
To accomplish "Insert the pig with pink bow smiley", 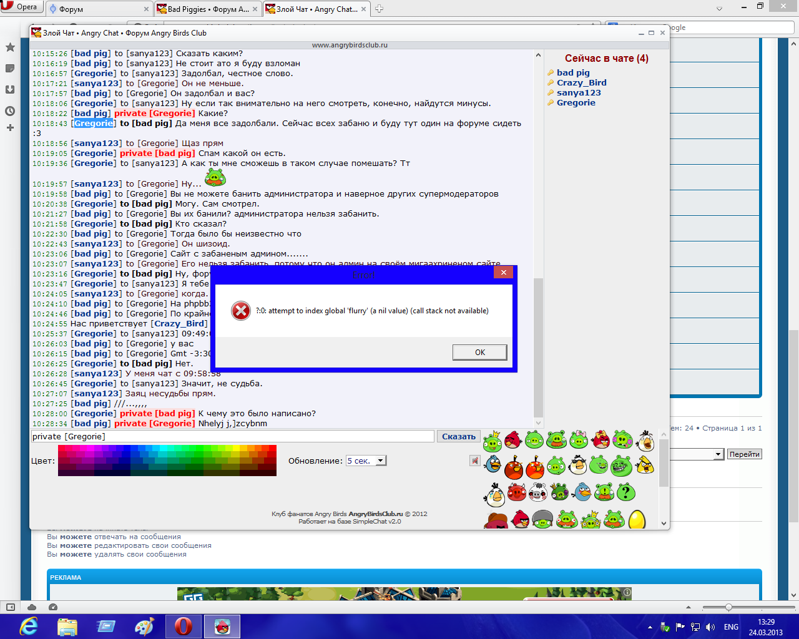I will [579, 439].
